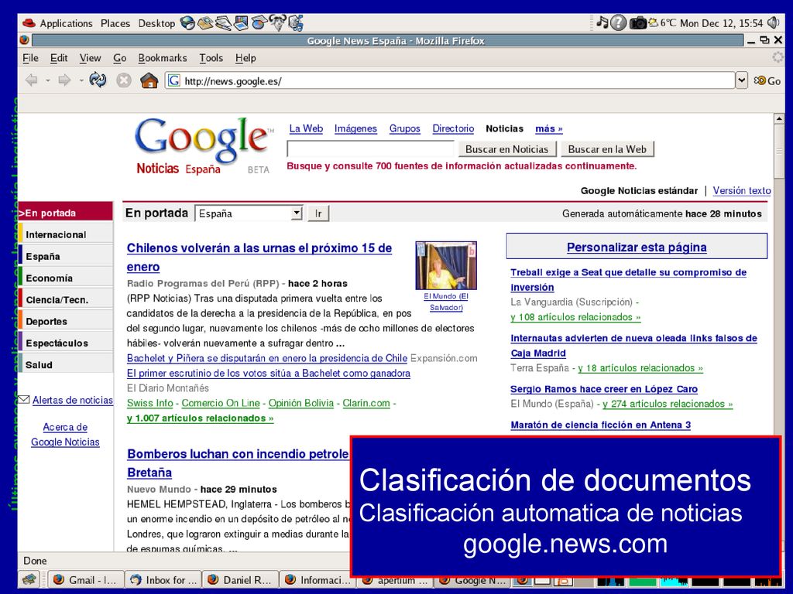
Task: Open the Edit menu
Action: 59,58
